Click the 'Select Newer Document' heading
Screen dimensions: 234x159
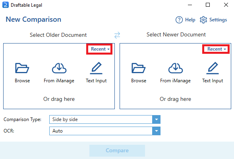tap(176, 35)
